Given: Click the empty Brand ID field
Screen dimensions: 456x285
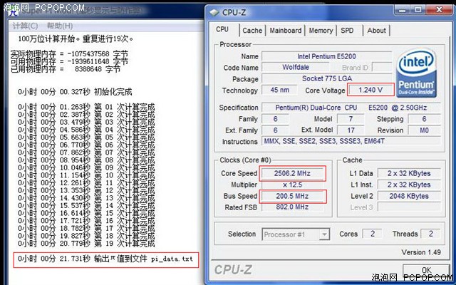Looking at the screenshot, I should [382, 67].
